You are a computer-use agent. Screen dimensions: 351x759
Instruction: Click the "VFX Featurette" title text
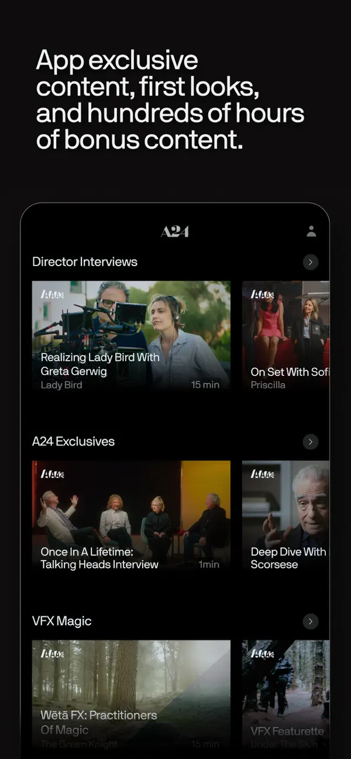[x=287, y=731]
